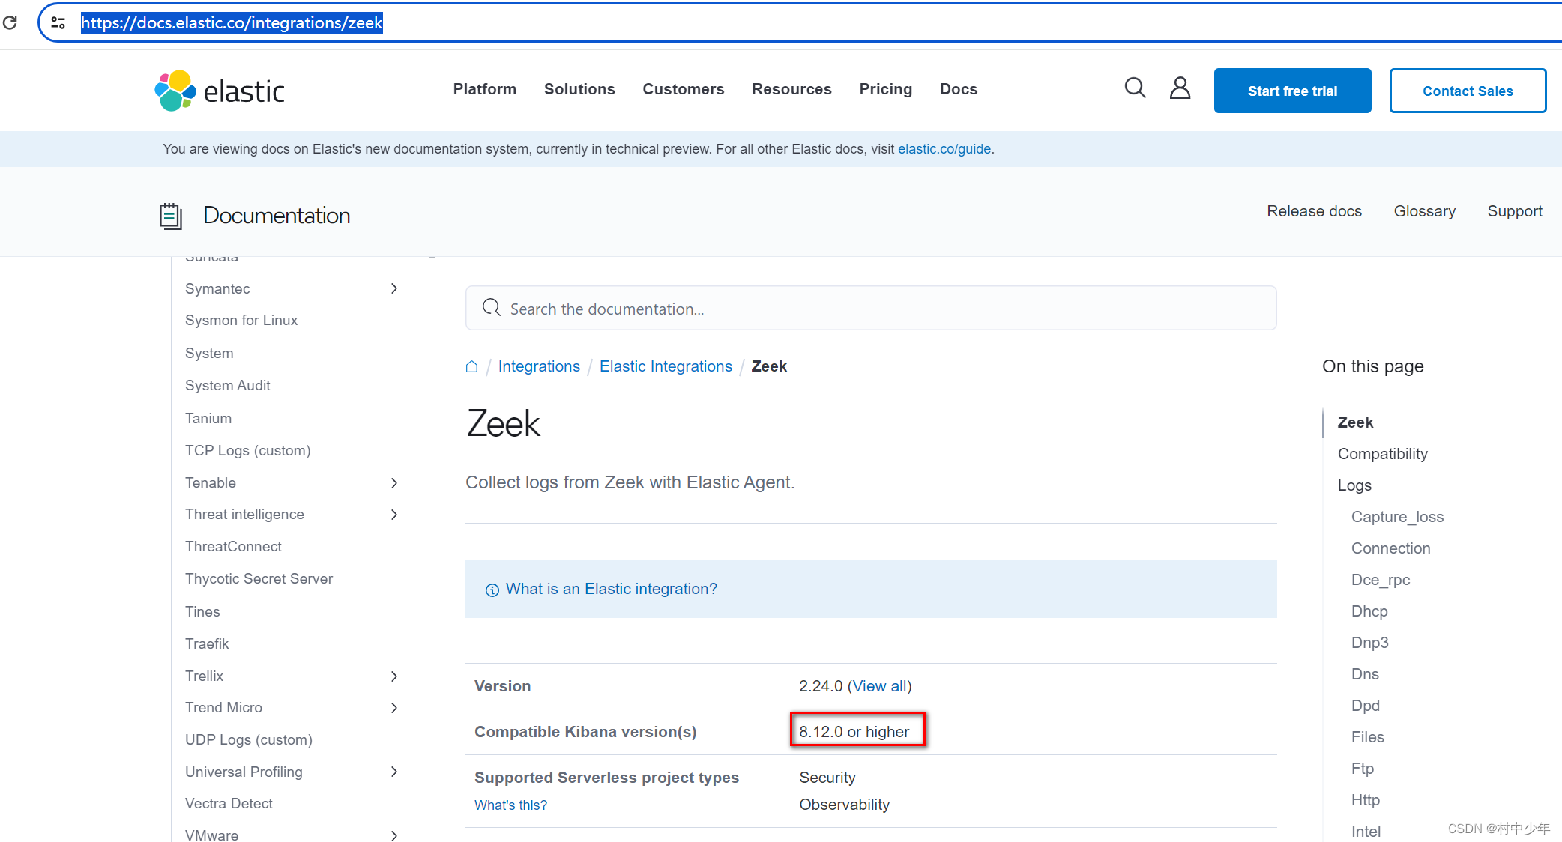
Task: Open the Resources menu
Action: coord(791,89)
